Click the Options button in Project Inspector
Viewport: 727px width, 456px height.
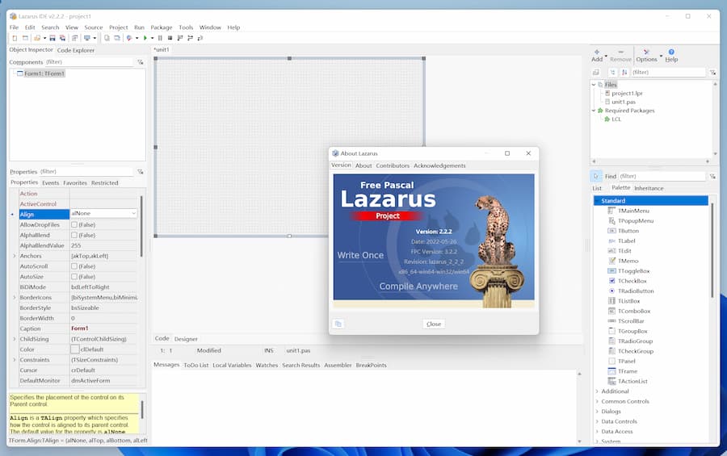pos(646,55)
